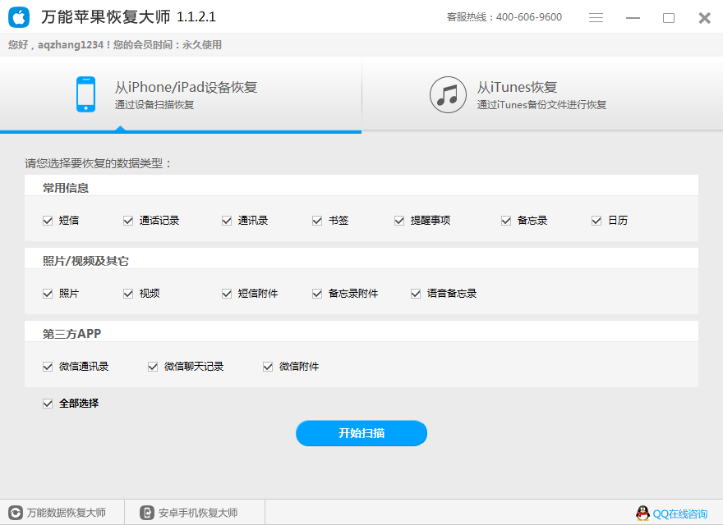
Task: Select the smartphone icon on the device recovery tab
Action: pos(85,95)
